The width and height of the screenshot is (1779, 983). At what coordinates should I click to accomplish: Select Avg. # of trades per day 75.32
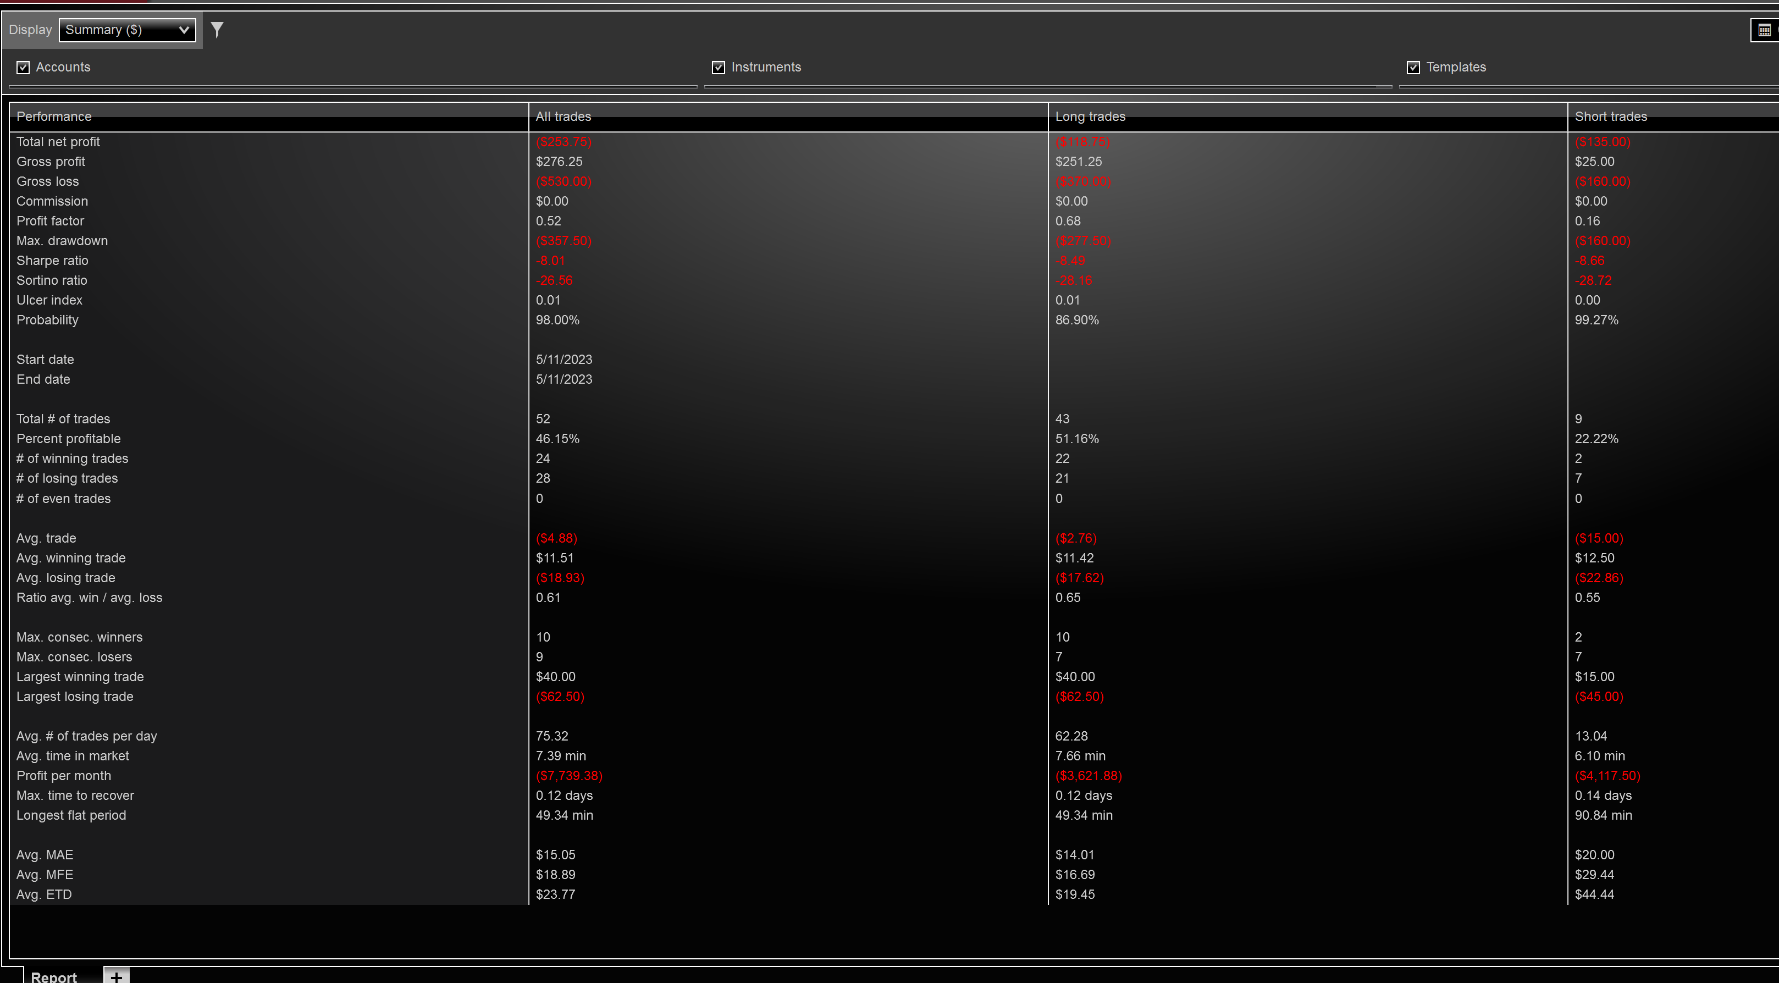pyautogui.click(x=552, y=736)
